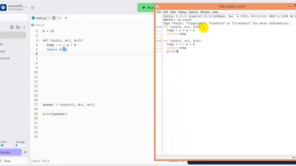The width and height of the screenshot is (296, 166).
Task: Open the Shell menu in IDLE
Action: (173, 12)
